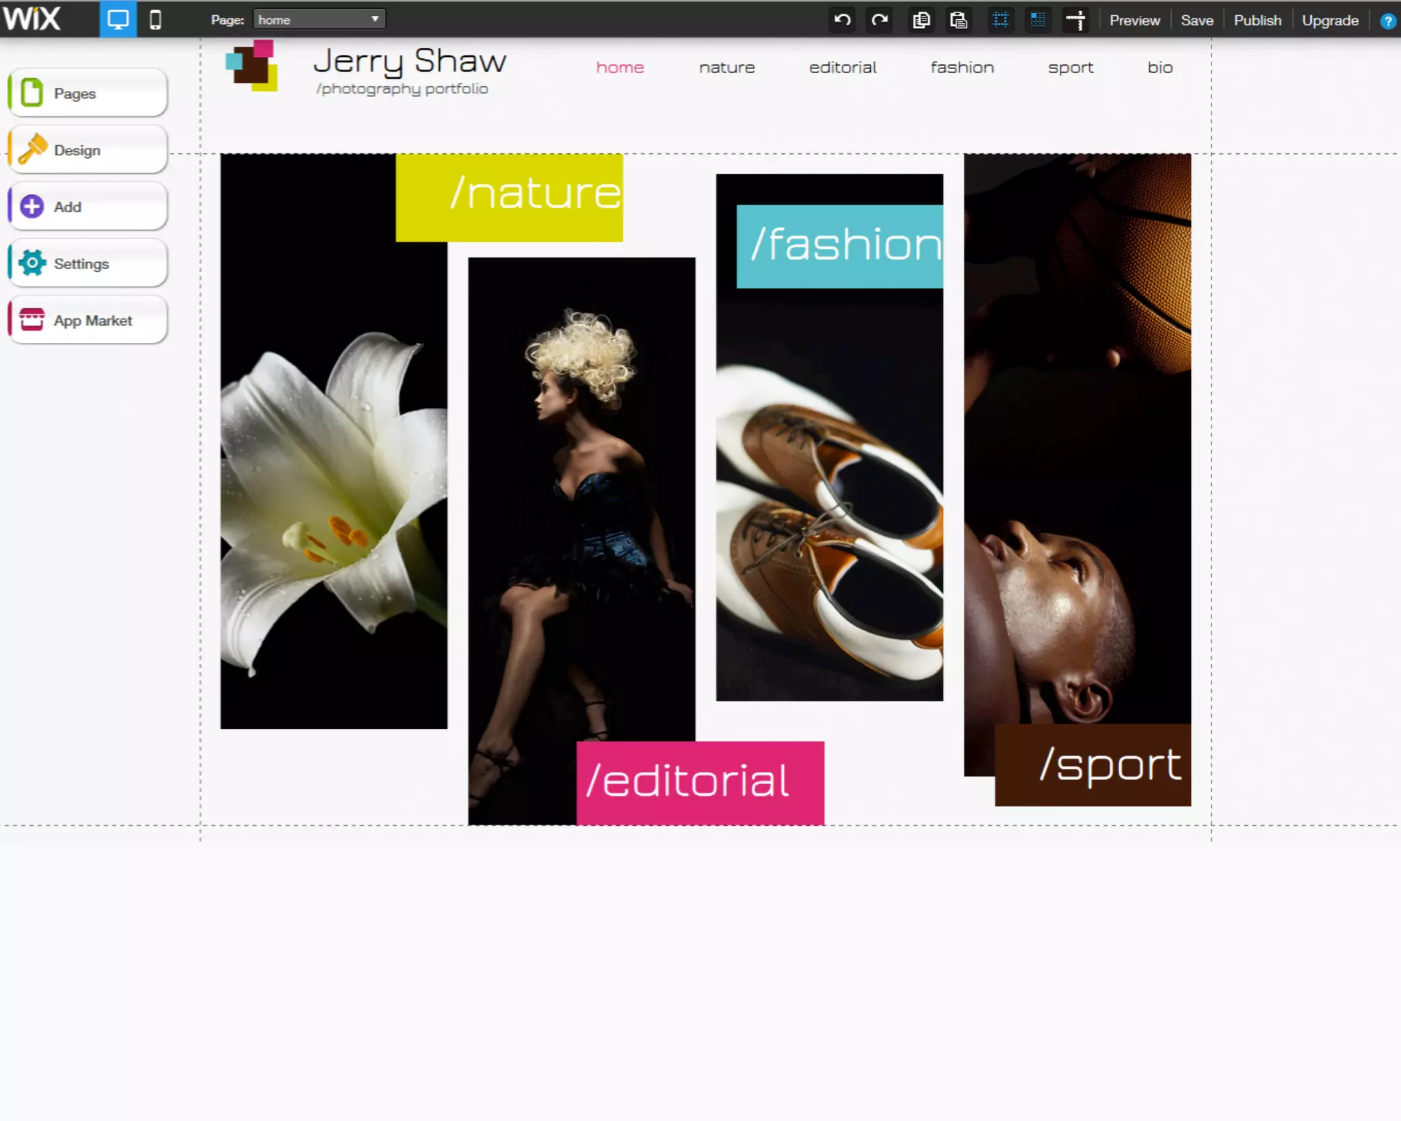Viewport: 1401px width, 1121px height.
Task: Click the copy icon in toolbar
Action: click(x=921, y=20)
